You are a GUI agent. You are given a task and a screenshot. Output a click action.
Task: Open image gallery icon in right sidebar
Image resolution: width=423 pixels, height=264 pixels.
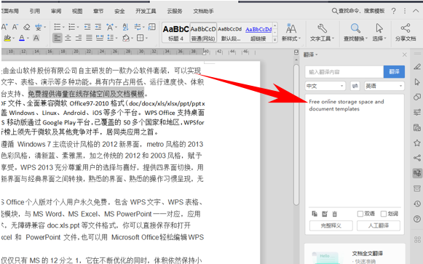coord(417,127)
